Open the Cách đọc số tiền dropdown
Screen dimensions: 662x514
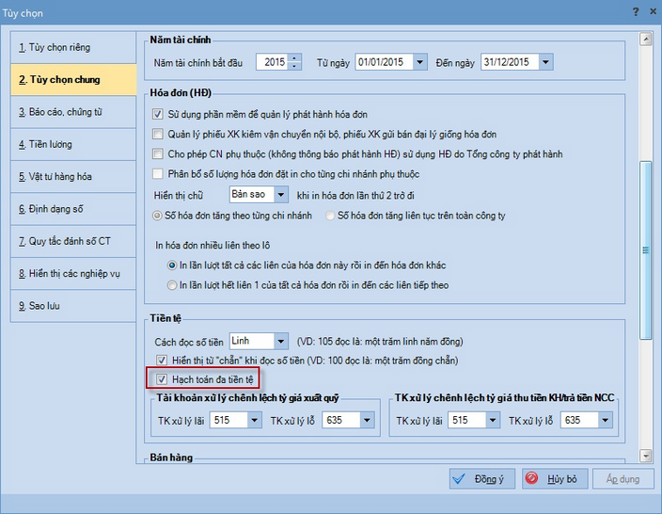point(281,341)
